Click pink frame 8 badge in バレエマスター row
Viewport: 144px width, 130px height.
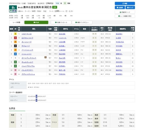[x=15, y=70]
